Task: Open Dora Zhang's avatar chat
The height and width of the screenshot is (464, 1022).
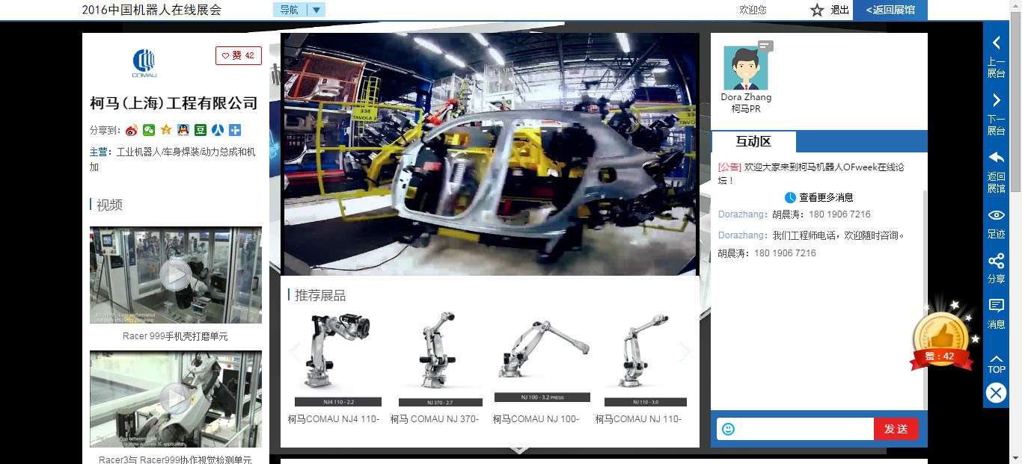Action: click(x=746, y=68)
